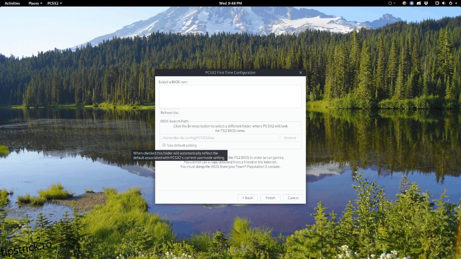Click the Refresh list button

click(x=169, y=113)
